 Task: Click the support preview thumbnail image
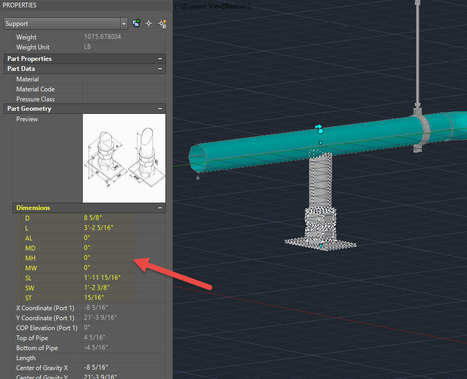124,158
